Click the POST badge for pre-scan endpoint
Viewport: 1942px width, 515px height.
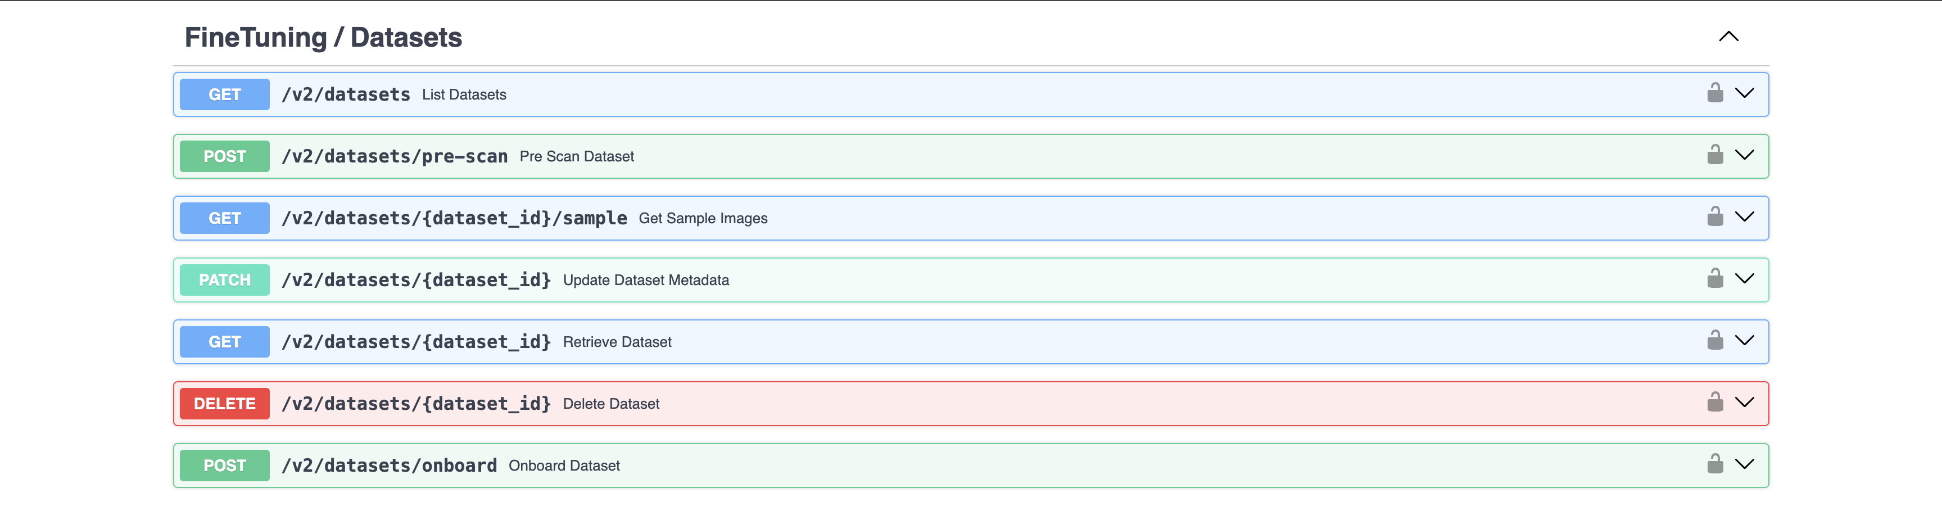click(x=225, y=156)
